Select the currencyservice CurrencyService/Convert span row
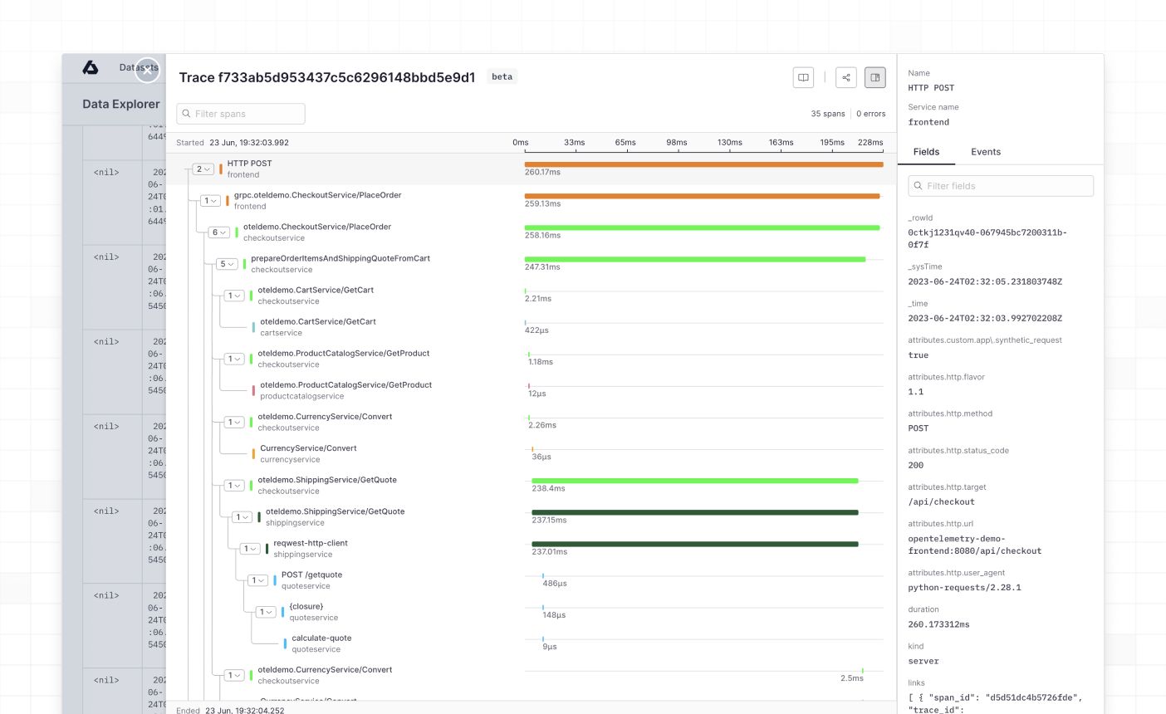This screenshot has height=714, width=1166. pos(532,453)
